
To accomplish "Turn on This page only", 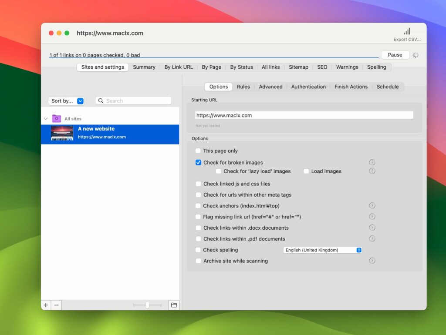I will pyautogui.click(x=198, y=151).
